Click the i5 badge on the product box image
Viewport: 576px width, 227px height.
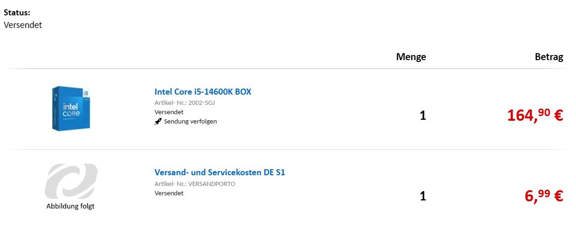click(x=85, y=93)
